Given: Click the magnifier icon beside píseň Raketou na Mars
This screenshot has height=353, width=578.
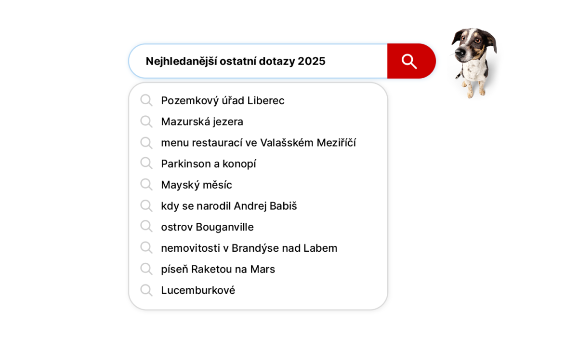Looking at the screenshot, I should point(146,269).
